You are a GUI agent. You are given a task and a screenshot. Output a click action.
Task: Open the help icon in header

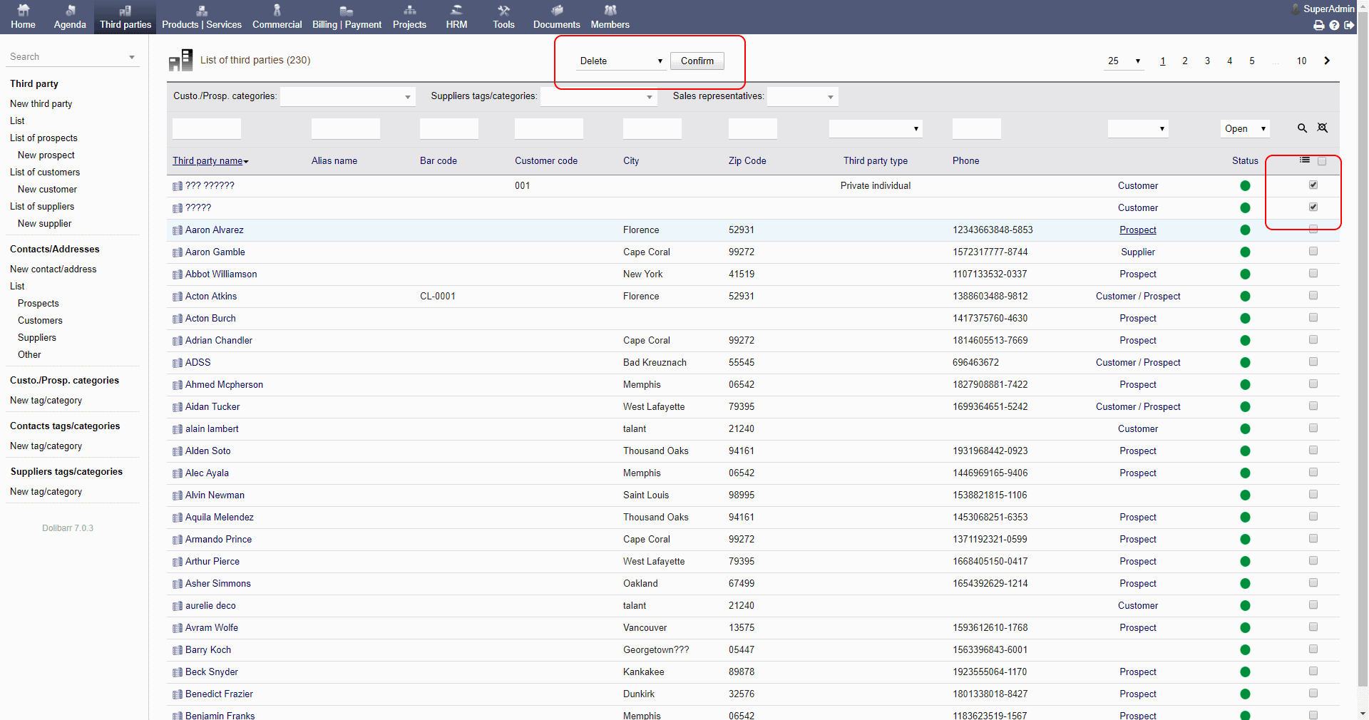click(1334, 25)
